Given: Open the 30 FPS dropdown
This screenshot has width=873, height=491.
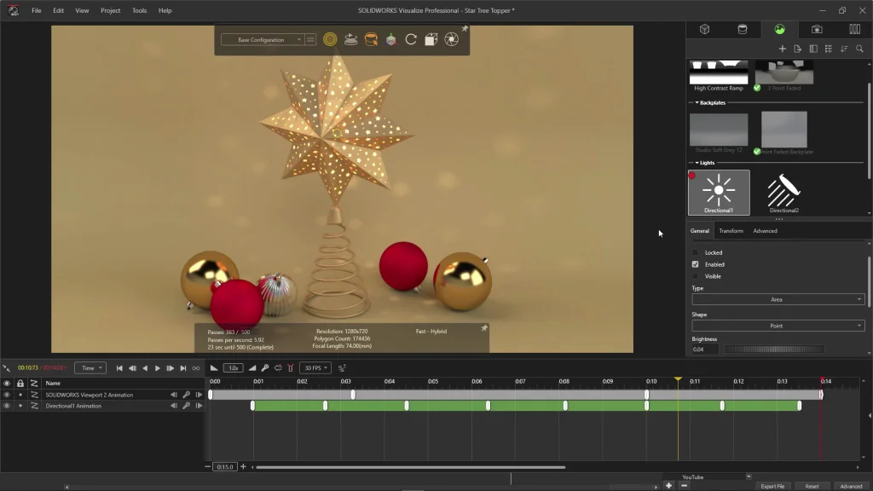Looking at the screenshot, I should [x=315, y=368].
